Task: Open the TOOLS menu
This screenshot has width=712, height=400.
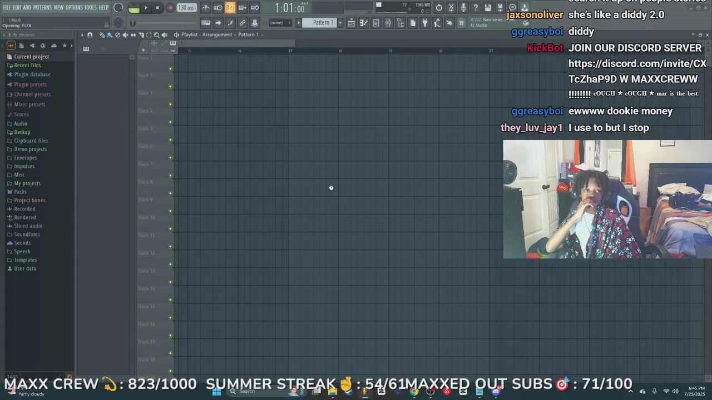Action: click(x=91, y=8)
